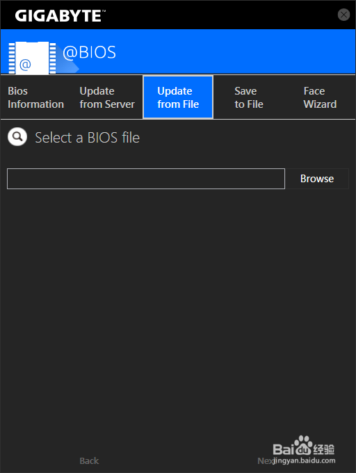Switch to Update from Server tab
The width and height of the screenshot is (356, 473).
[107, 97]
